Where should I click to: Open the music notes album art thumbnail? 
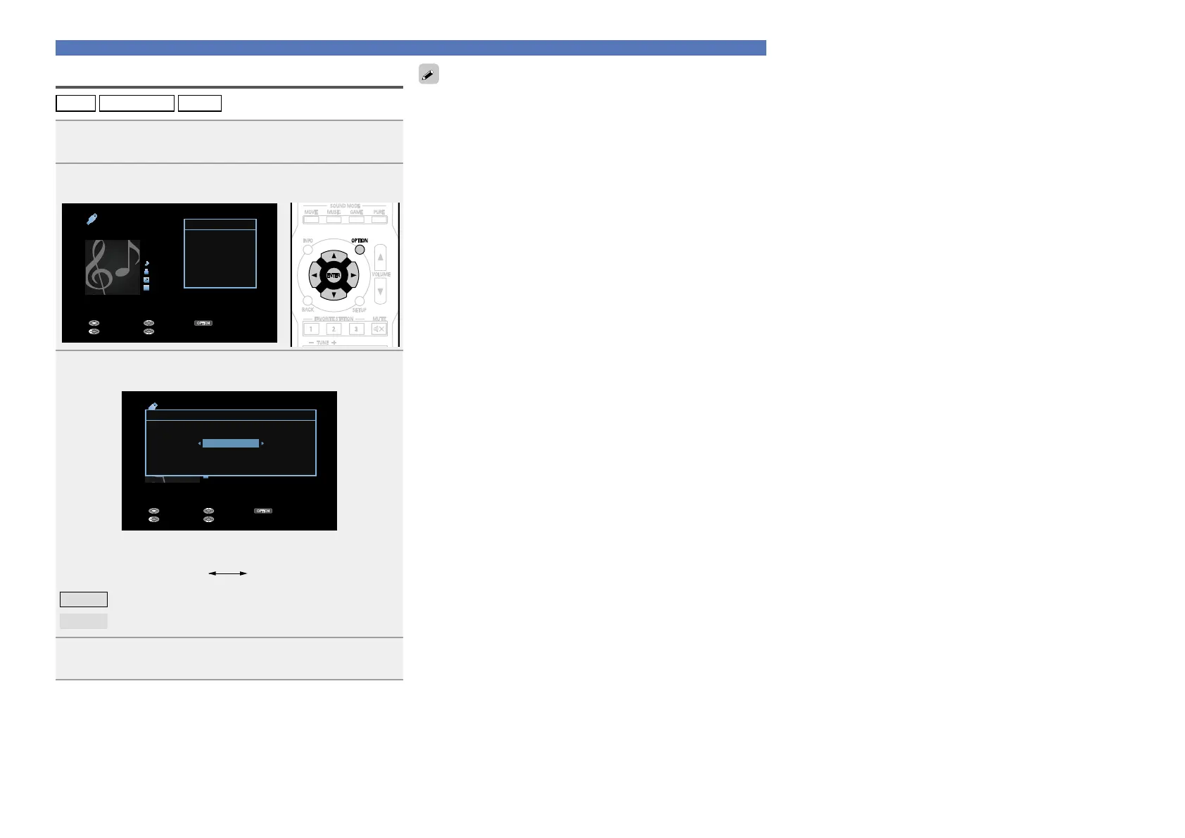[113, 267]
